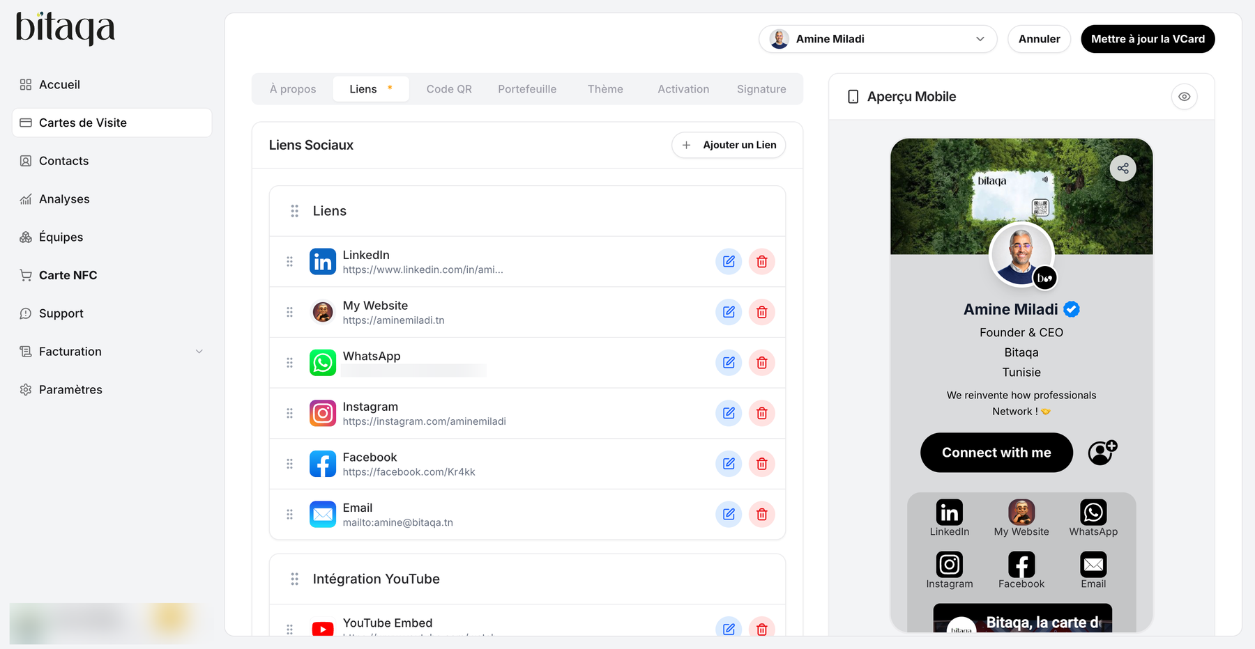Viewport: 1255px width, 649px height.
Task: Click the drag handle for Intégration YouTube section
Action: [x=295, y=579]
